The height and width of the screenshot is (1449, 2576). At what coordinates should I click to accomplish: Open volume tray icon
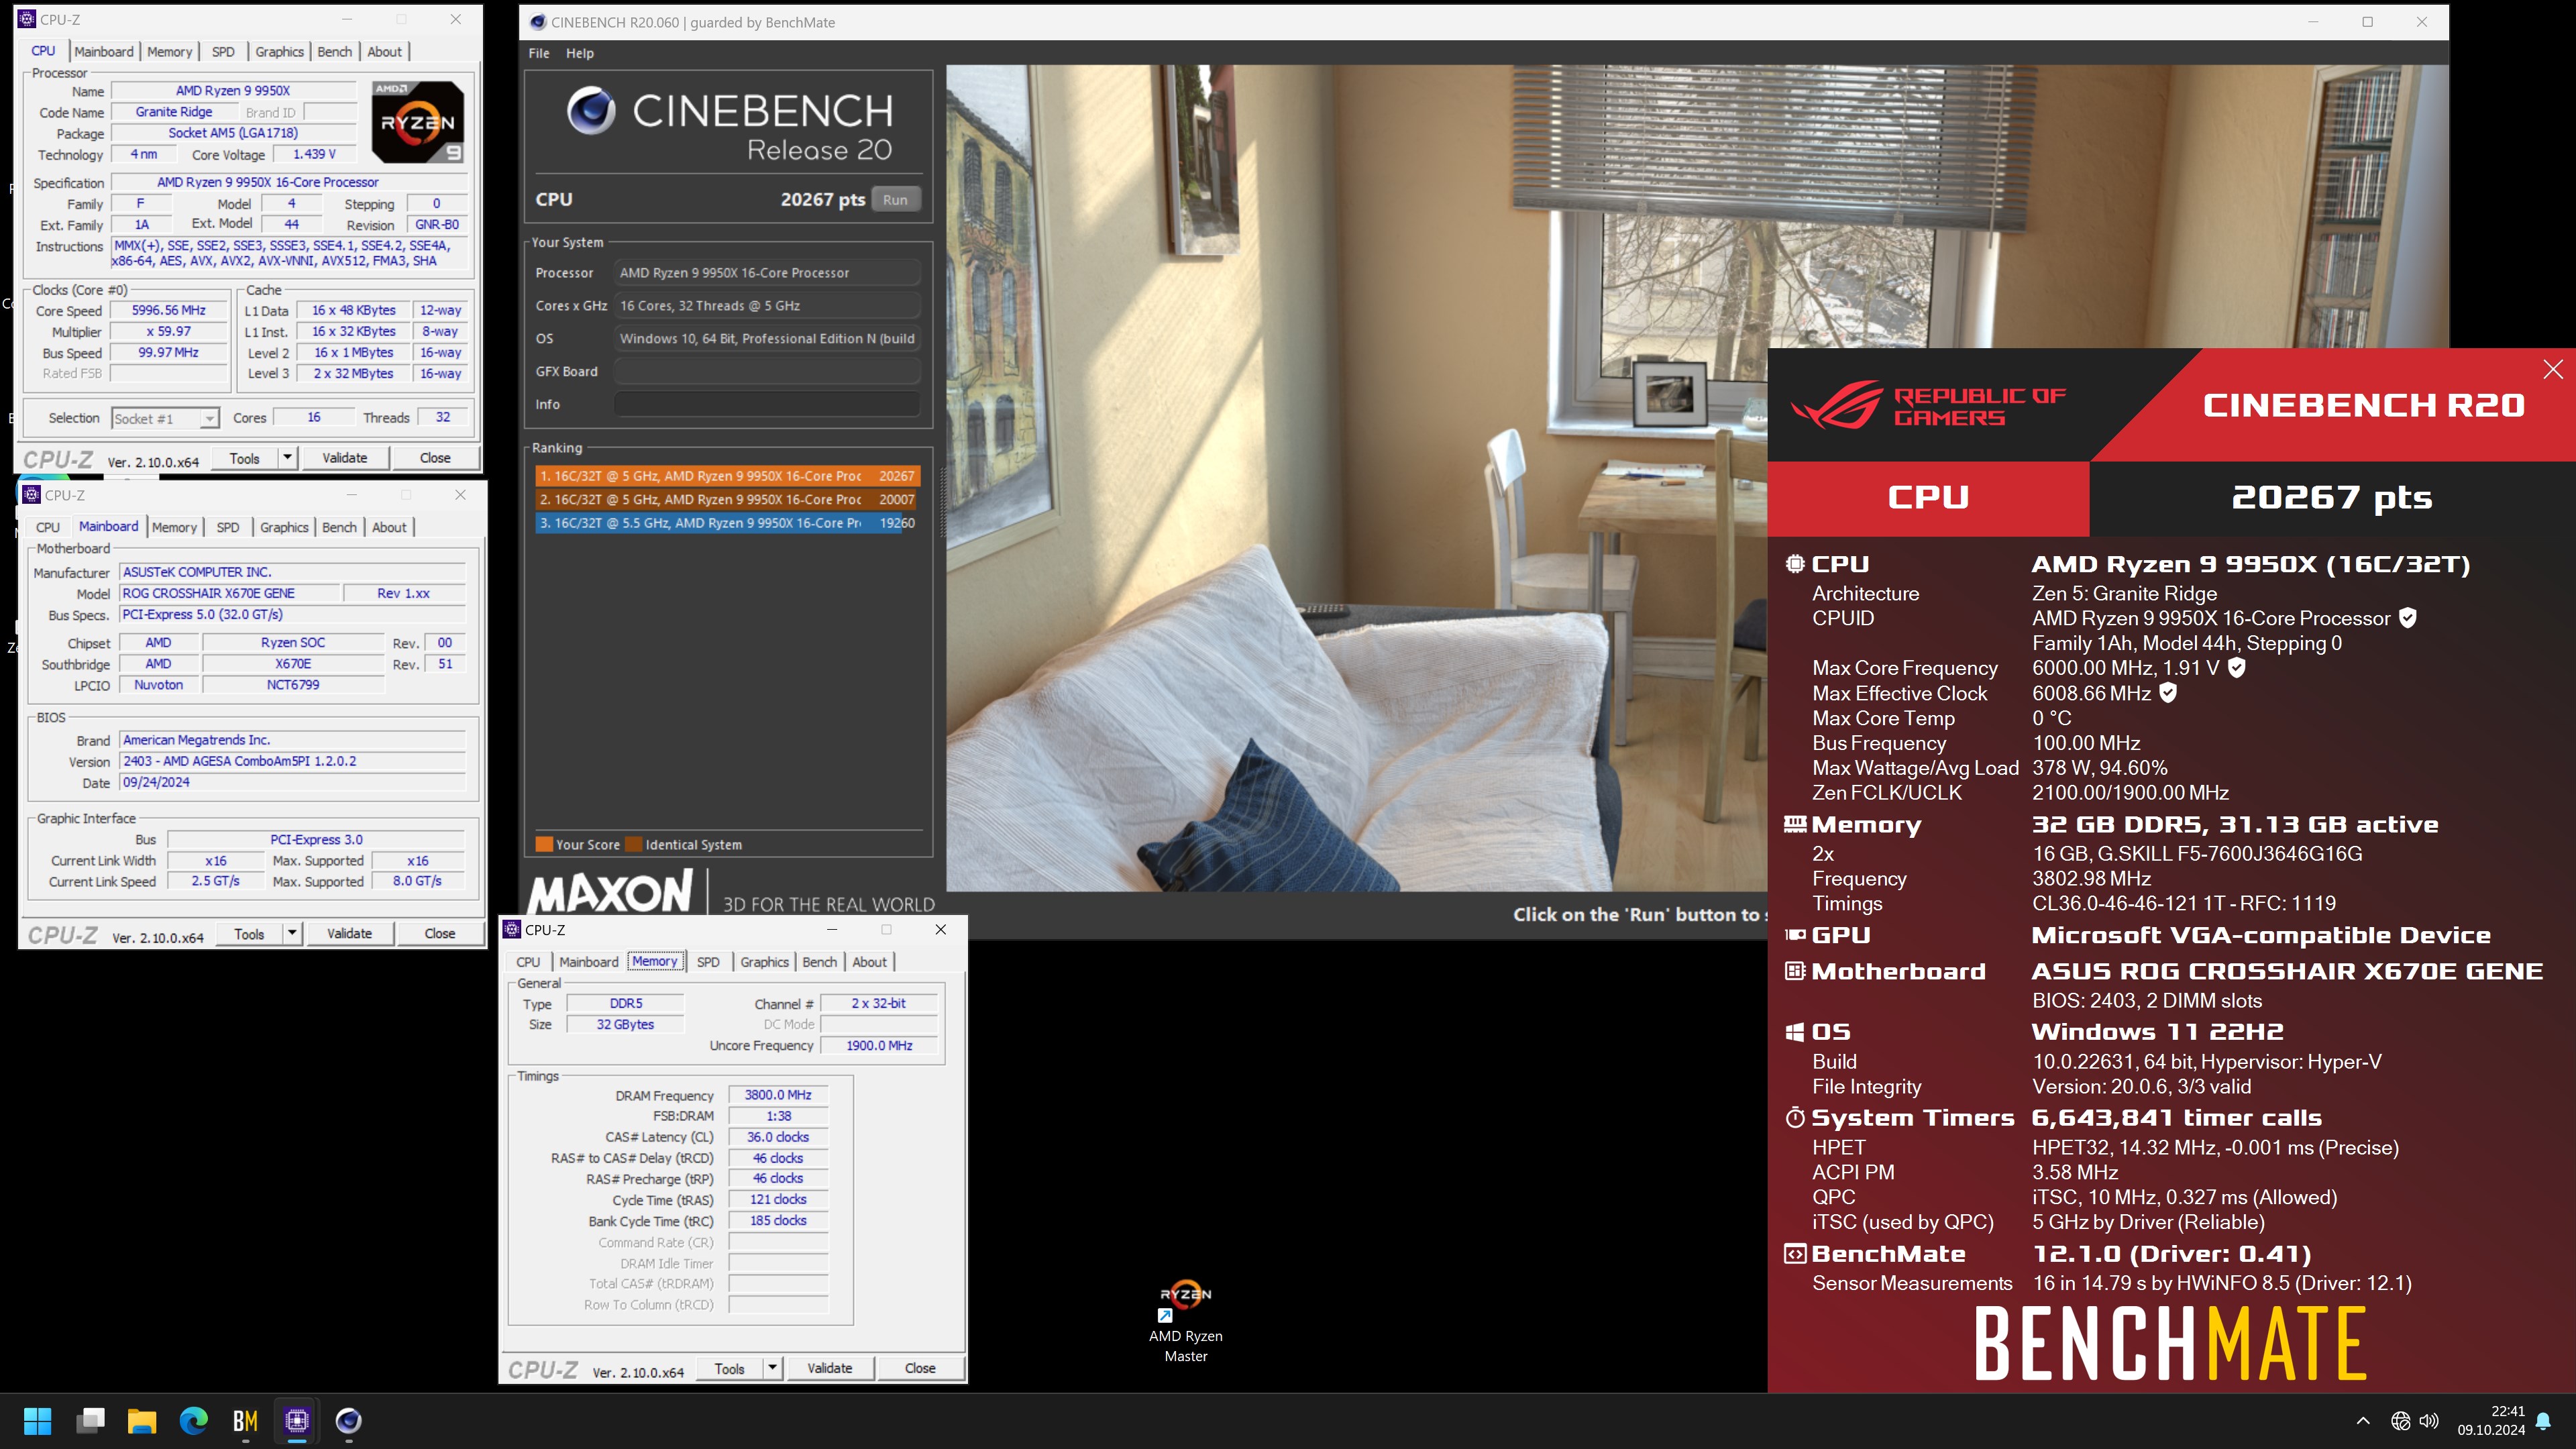2429,1421
